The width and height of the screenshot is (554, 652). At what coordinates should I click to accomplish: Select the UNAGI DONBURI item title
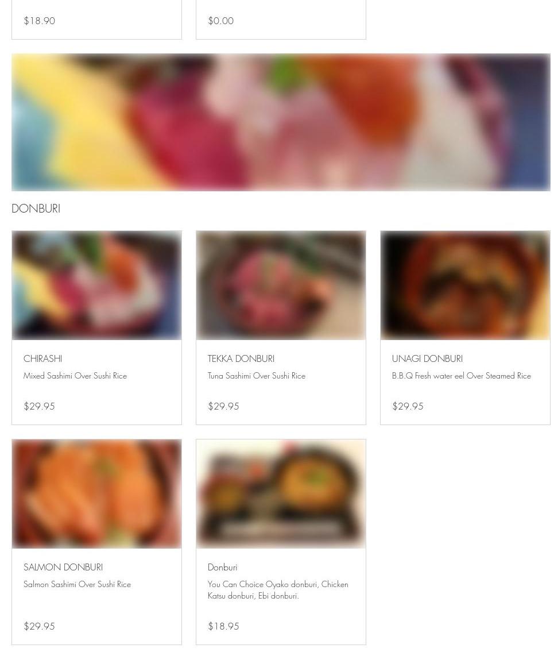tap(427, 358)
